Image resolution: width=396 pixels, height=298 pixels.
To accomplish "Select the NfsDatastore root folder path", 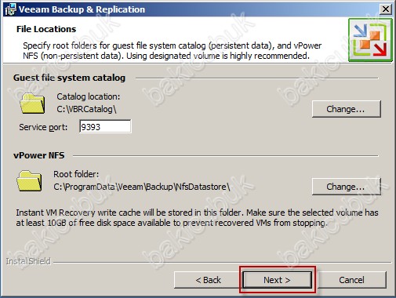I will (142, 187).
